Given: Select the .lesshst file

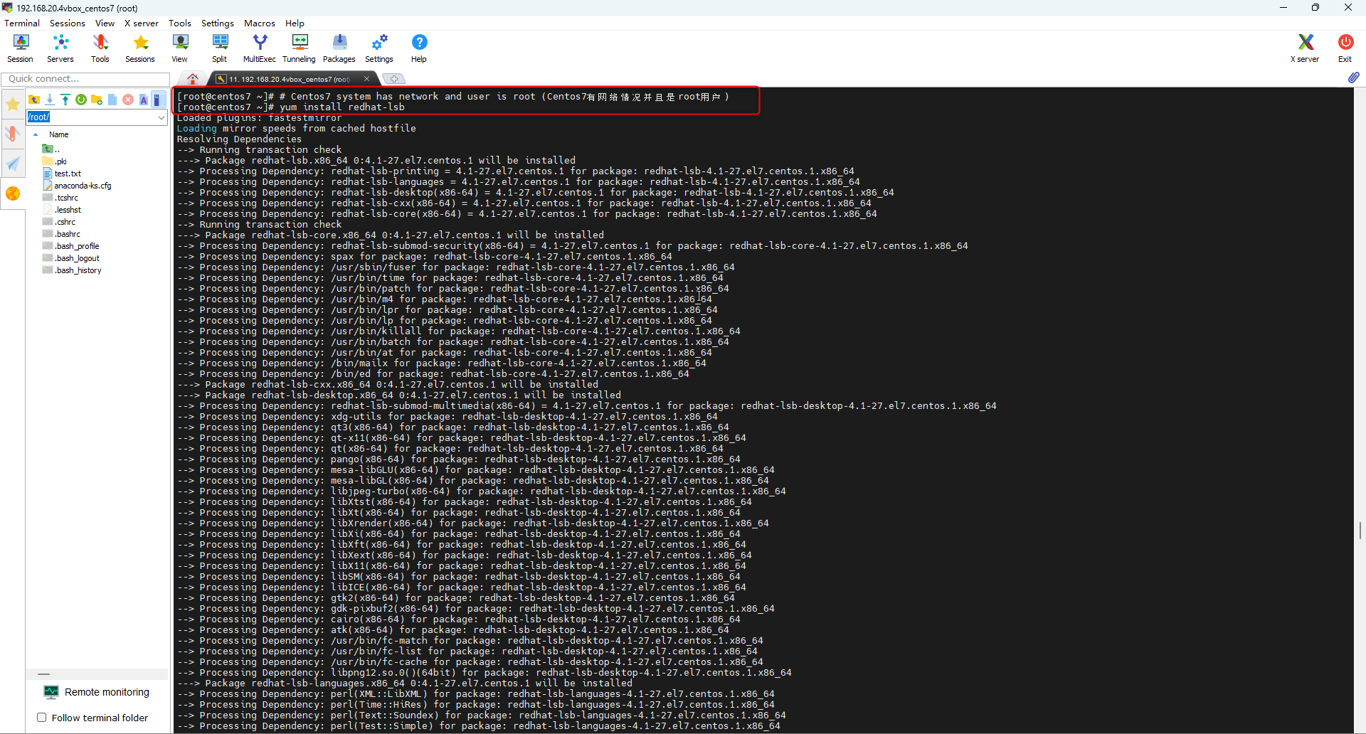Looking at the screenshot, I should pos(62,210).
